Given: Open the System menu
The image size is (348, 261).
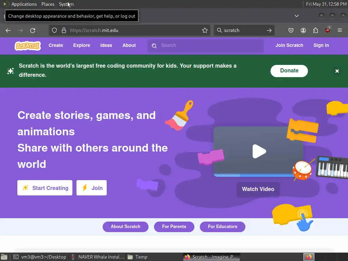Looking at the screenshot, I should pos(66,4).
